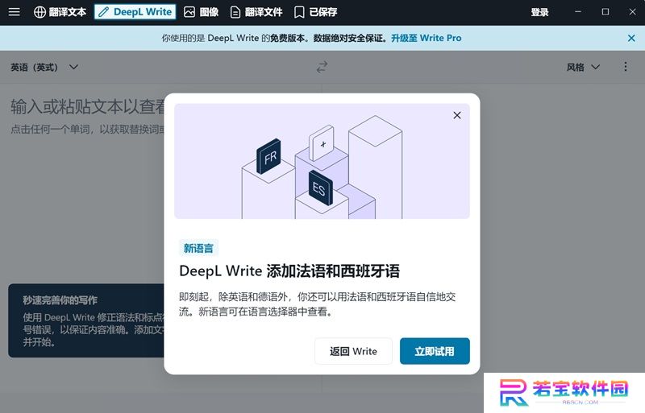Minimize the DeepL window

[578, 12]
